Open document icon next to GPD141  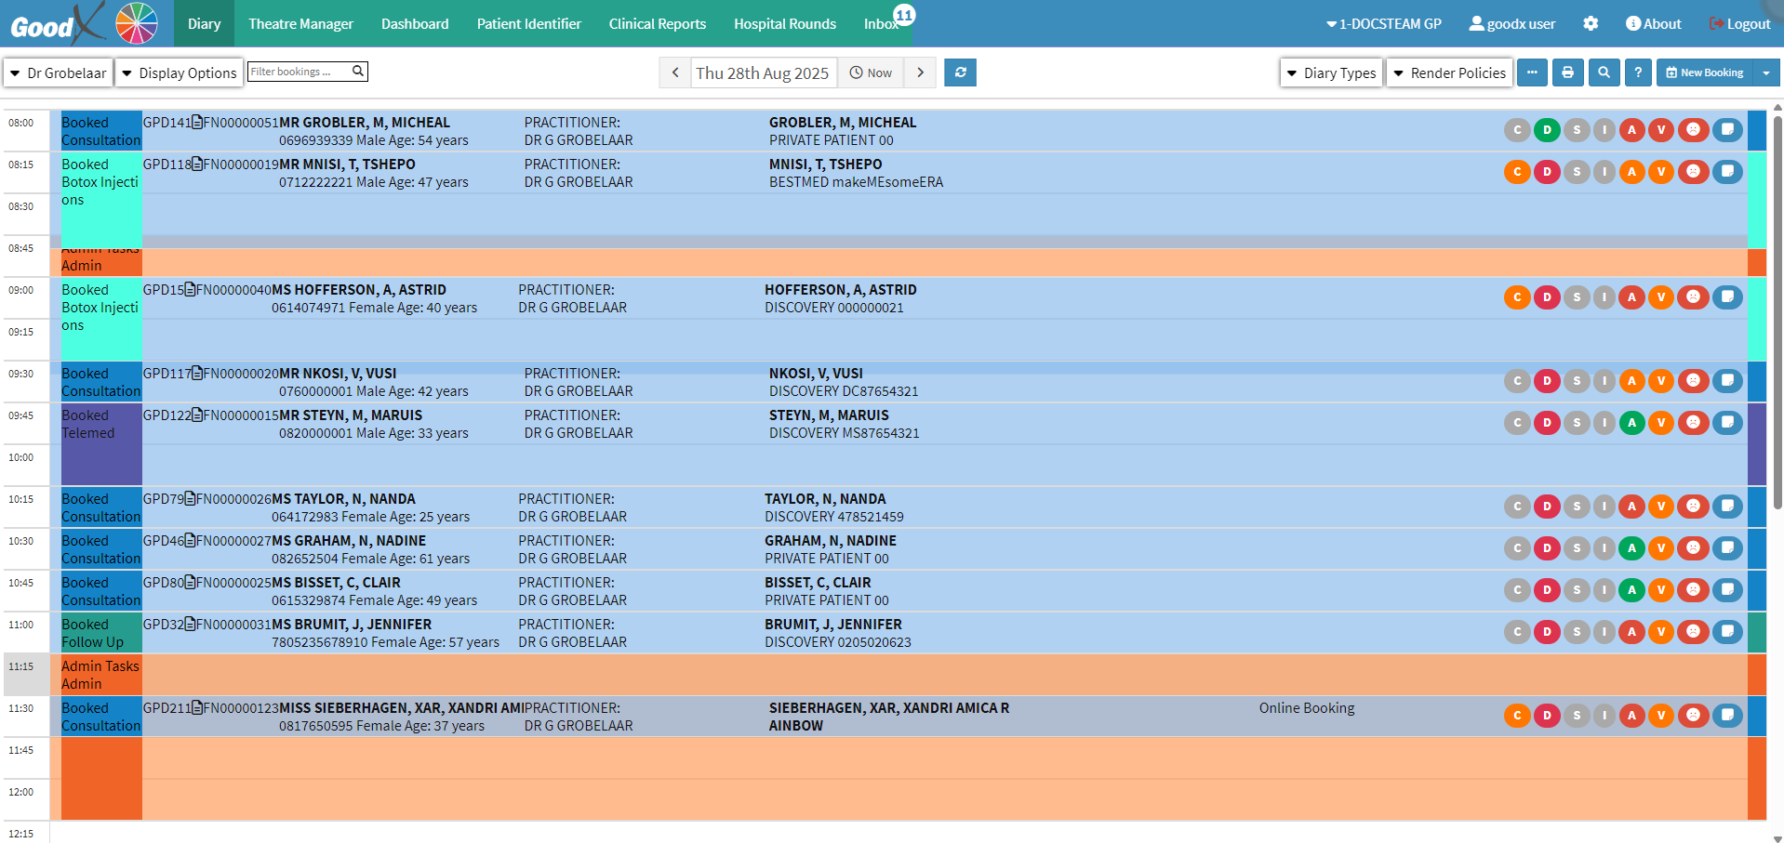click(x=197, y=123)
